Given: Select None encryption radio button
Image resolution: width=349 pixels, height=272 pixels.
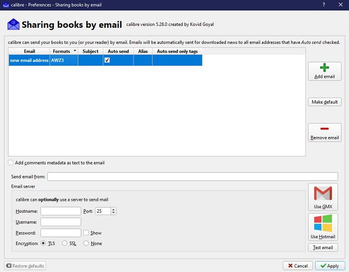Looking at the screenshot, I should tap(86, 243).
